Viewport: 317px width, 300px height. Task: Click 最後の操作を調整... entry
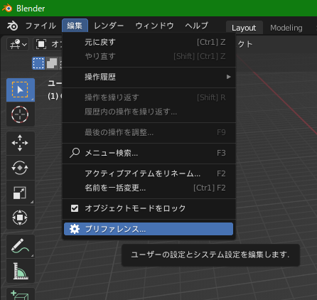tap(149, 132)
